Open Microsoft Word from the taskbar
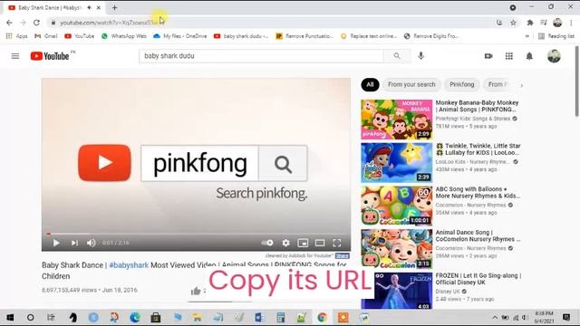Screen dimensions: 580x326 (259, 317)
